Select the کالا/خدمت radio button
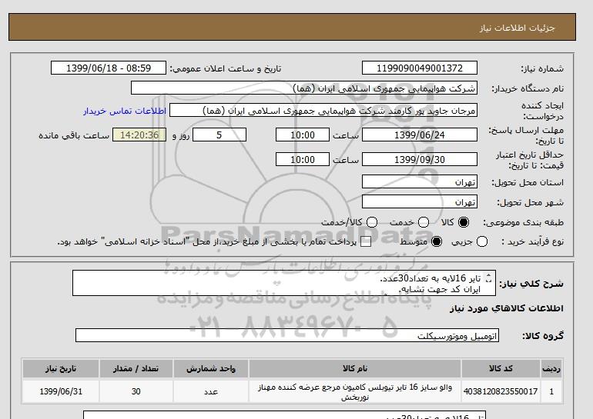Image resolution: width=593 pixels, height=419 pixels. pos(372,222)
